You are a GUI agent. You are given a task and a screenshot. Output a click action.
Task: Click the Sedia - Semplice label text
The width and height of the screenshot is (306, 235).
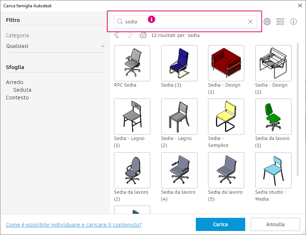pos(218,142)
